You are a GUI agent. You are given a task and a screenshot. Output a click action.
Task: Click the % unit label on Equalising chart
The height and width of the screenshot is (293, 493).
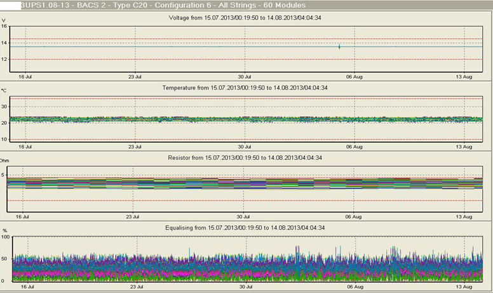(x=4, y=230)
